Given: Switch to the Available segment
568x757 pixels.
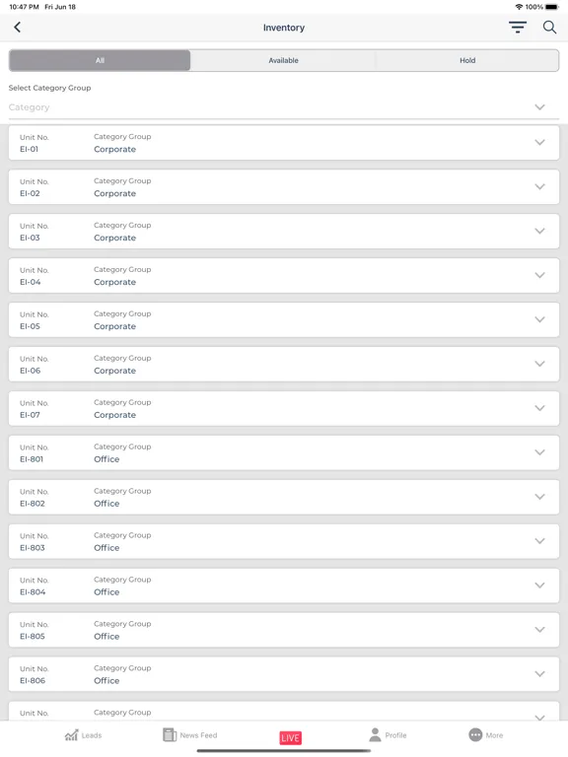Looking at the screenshot, I should tap(284, 60).
